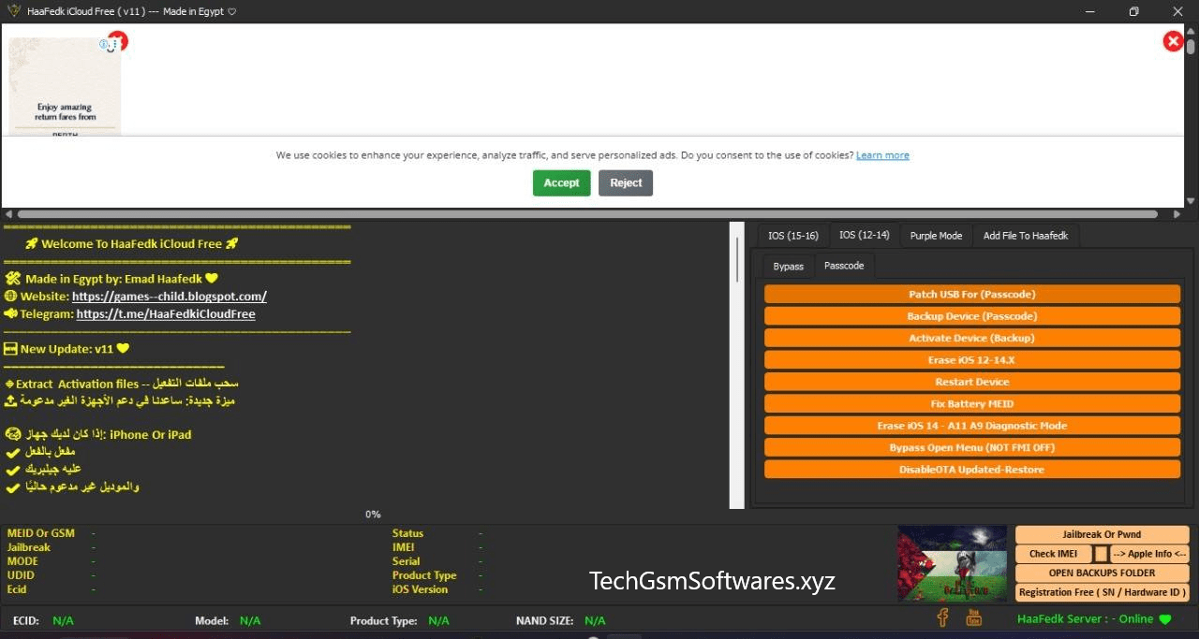Click the Model N/A status value
Viewport: 1199px width, 639px height.
(250, 621)
